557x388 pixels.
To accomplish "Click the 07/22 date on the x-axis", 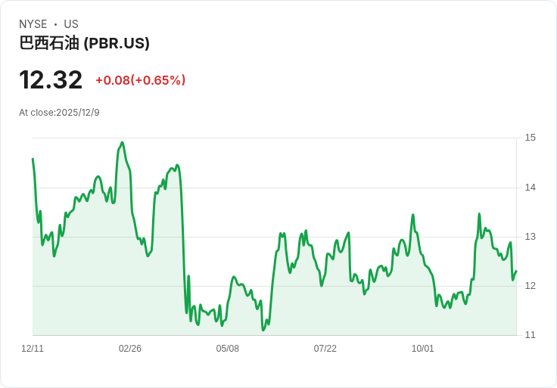I will tap(325, 349).
